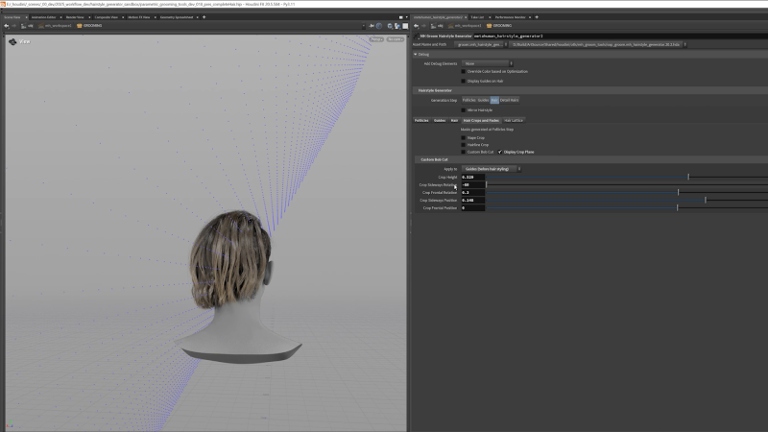This screenshot has height=432, width=768.
Task: Select Follicles generation step button
Action: point(468,100)
